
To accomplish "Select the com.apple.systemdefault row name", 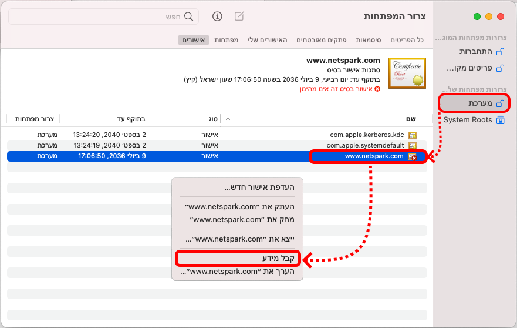I will [x=365, y=145].
